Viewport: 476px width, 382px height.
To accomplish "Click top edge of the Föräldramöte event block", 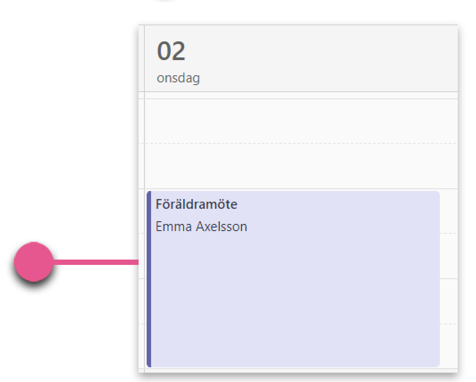I will click(x=293, y=192).
